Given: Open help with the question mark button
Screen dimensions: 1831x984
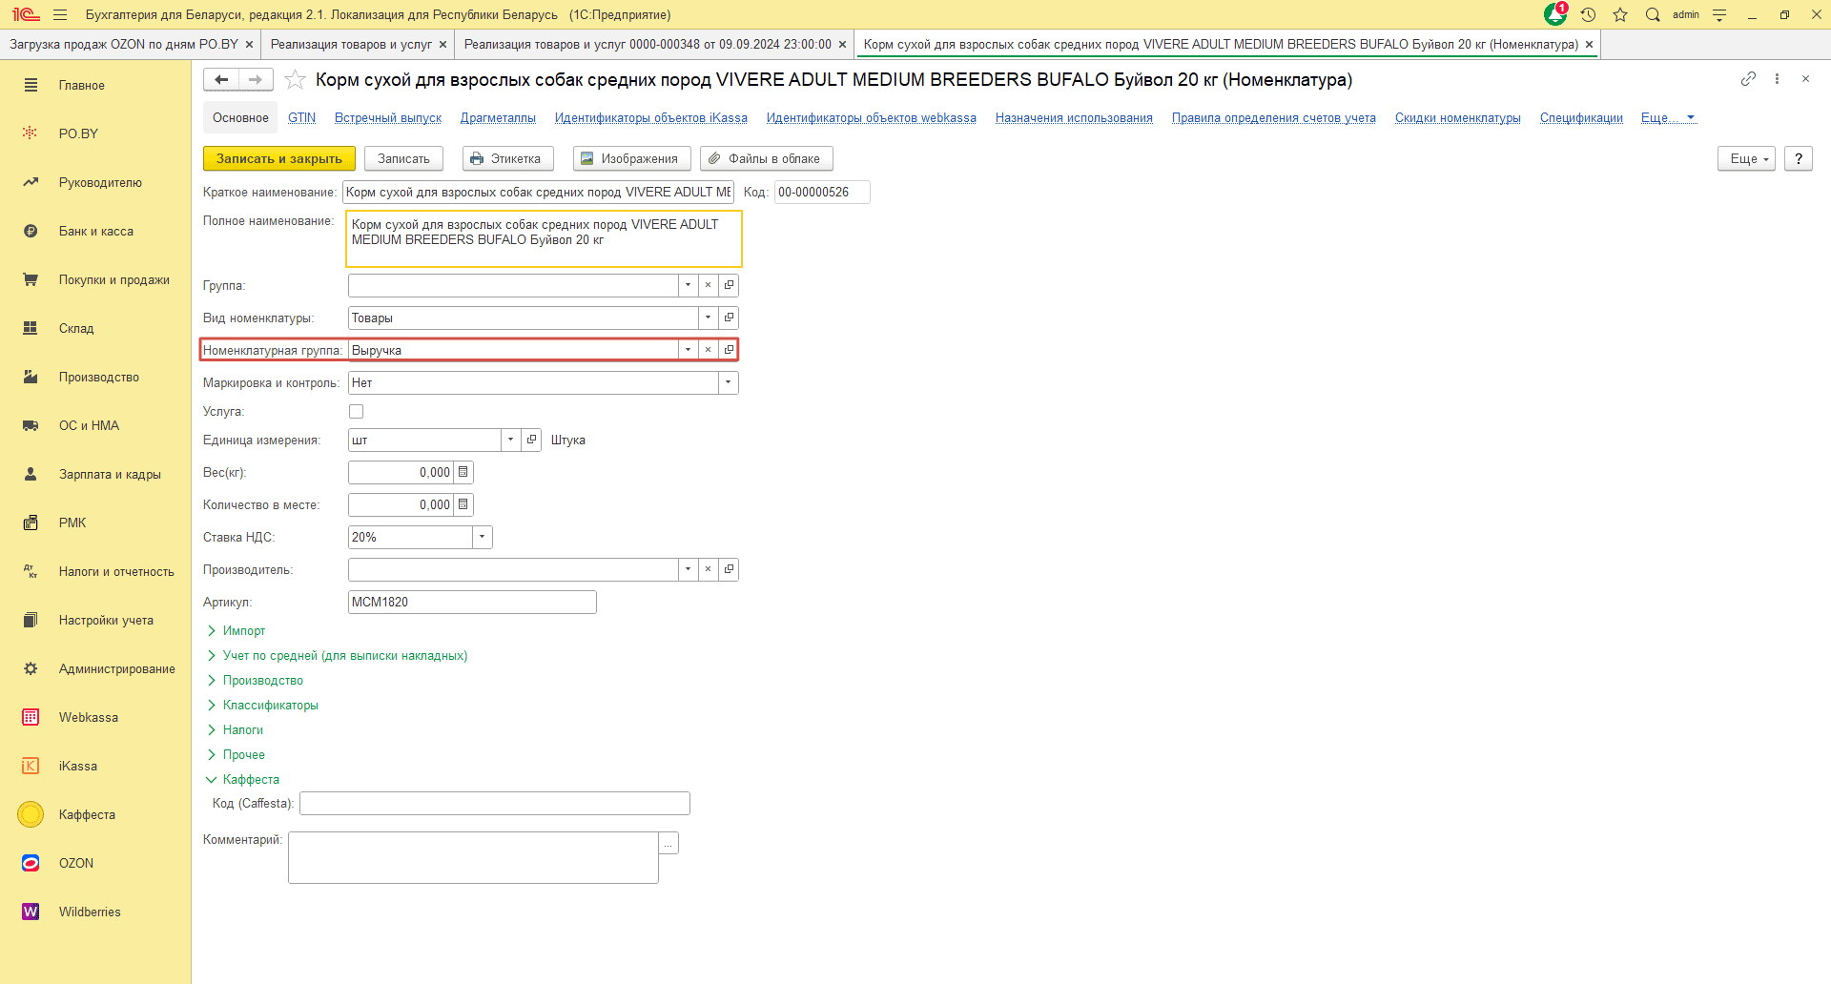Looking at the screenshot, I should (x=1799, y=158).
